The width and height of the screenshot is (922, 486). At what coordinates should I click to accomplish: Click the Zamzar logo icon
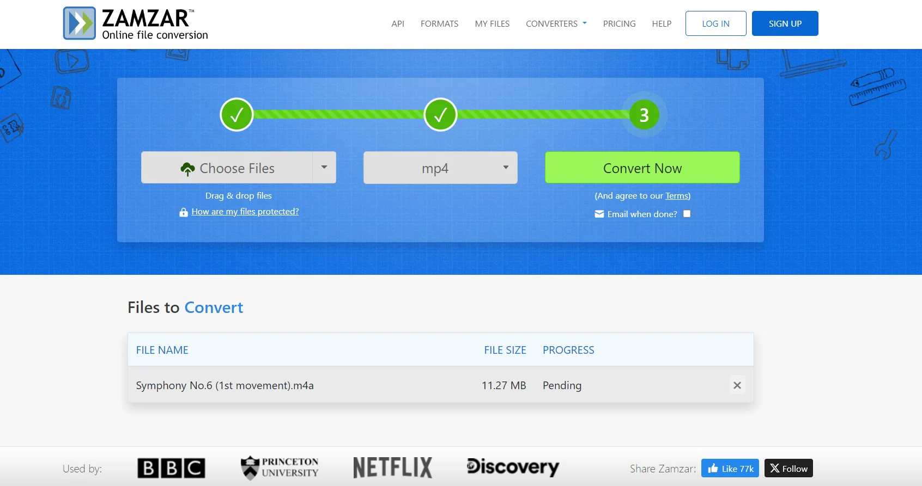80,23
